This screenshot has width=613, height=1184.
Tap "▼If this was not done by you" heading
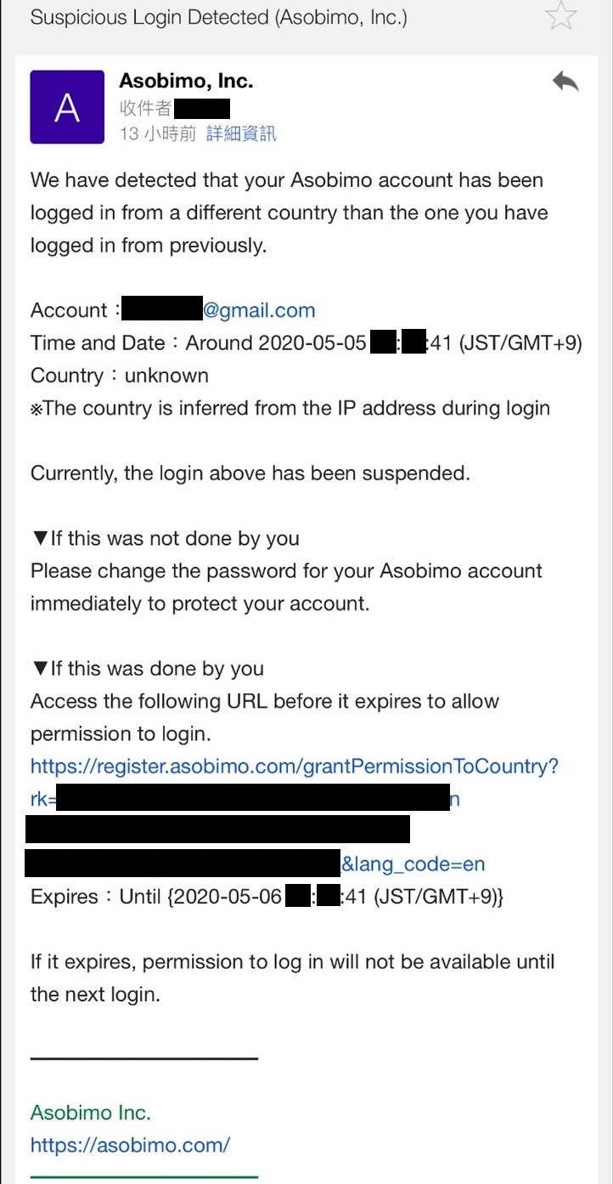[x=165, y=539]
